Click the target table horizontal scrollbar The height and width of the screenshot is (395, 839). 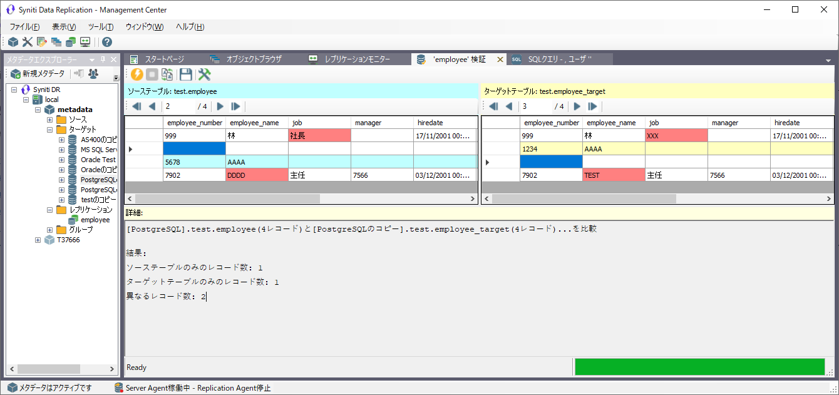tap(658, 198)
